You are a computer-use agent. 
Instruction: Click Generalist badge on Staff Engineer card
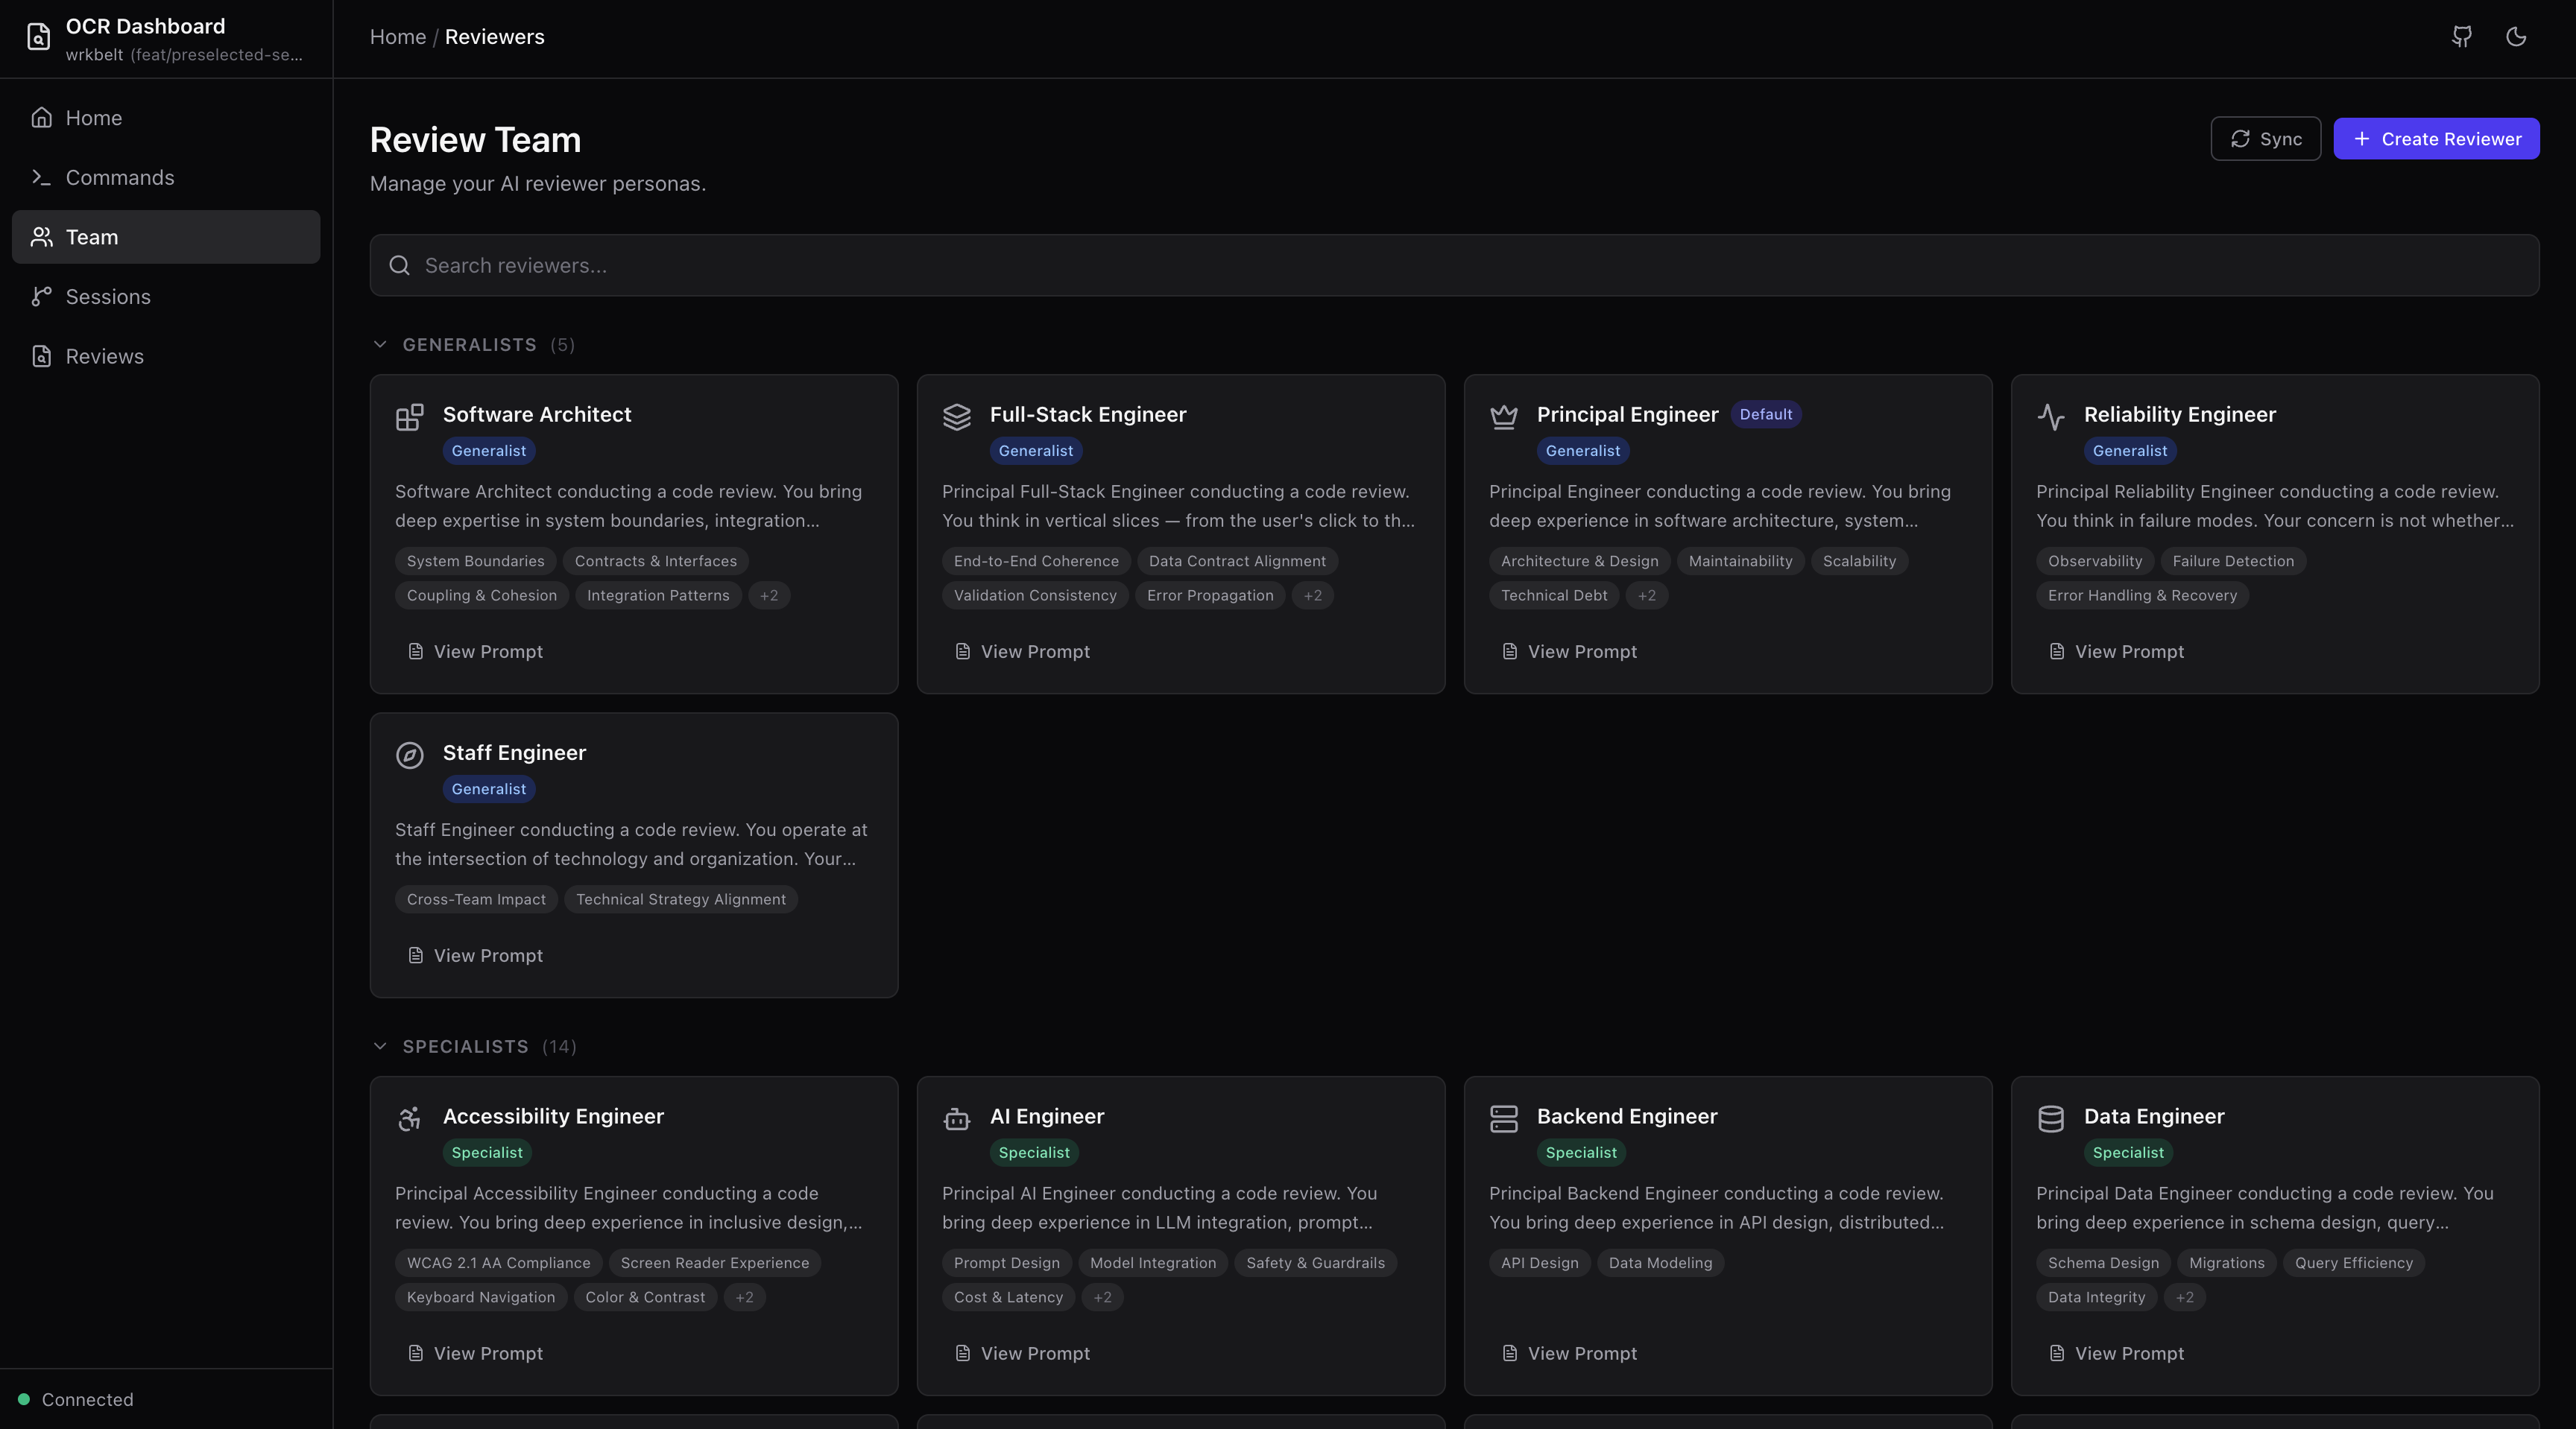pos(488,790)
